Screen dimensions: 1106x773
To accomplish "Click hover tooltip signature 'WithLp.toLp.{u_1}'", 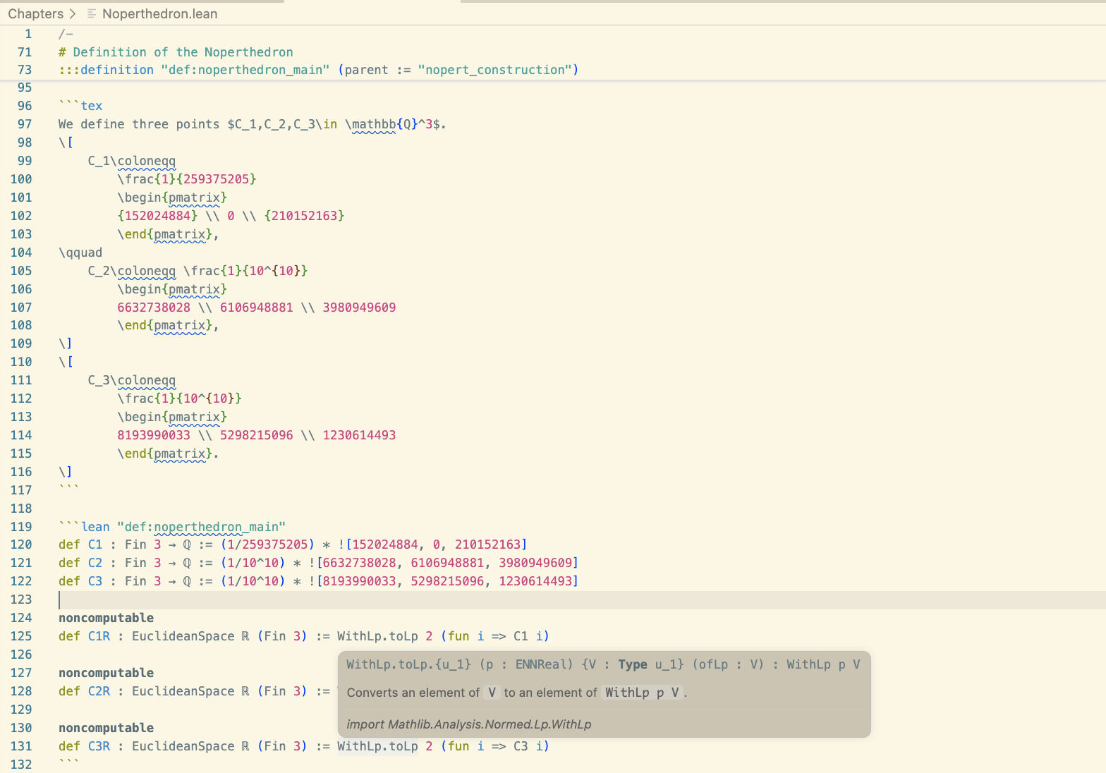I will click(x=408, y=664).
